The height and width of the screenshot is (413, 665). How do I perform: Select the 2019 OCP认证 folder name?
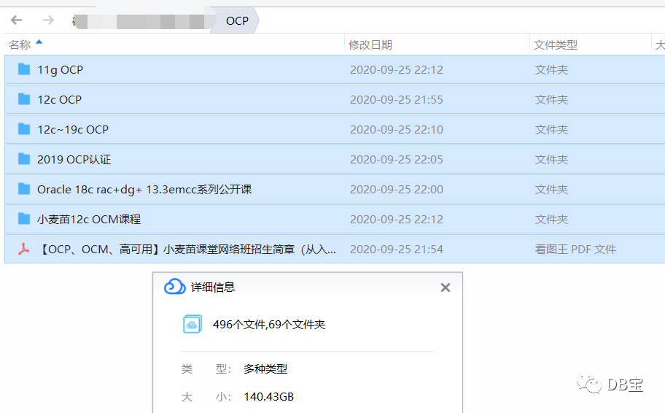[x=74, y=160]
